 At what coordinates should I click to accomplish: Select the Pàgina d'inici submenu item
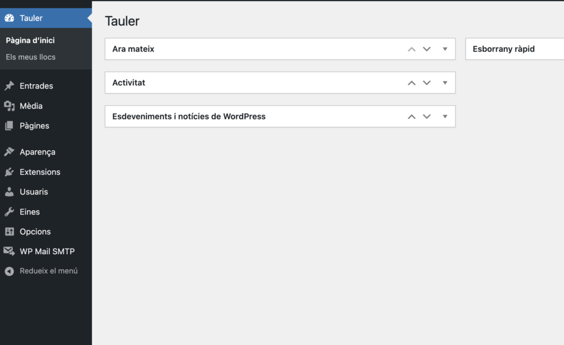pos(30,40)
